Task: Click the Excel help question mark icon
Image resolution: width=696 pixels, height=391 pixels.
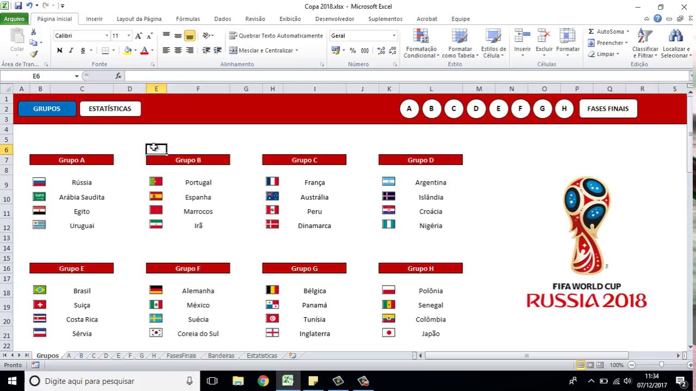Action: 658,18
